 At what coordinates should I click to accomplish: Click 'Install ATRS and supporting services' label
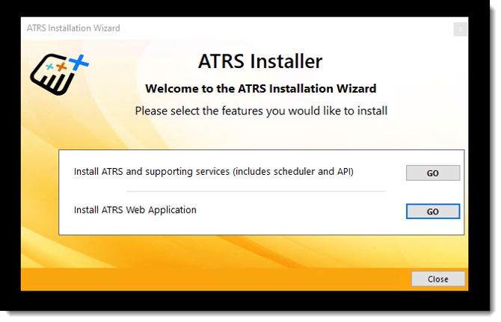213,172
